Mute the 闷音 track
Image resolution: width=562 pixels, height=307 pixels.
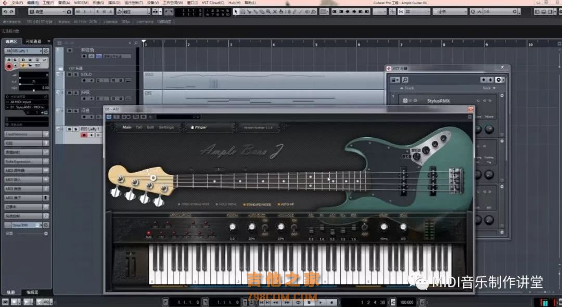click(70, 111)
